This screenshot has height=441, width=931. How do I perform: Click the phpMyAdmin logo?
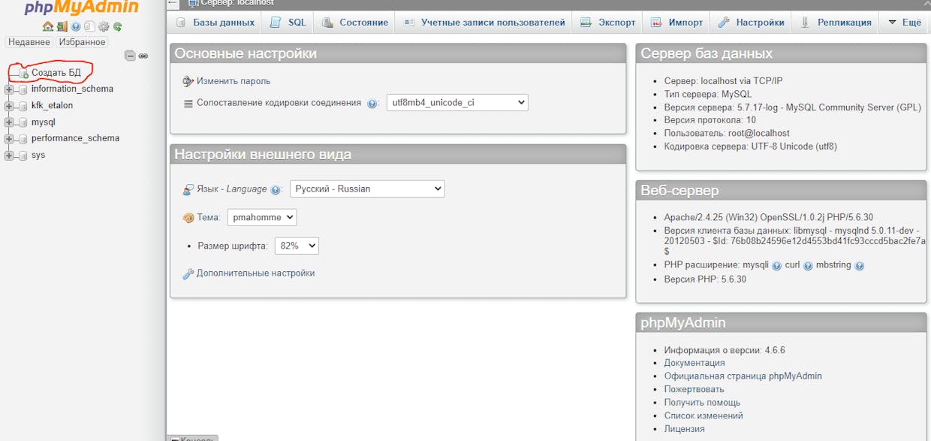point(81,8)
